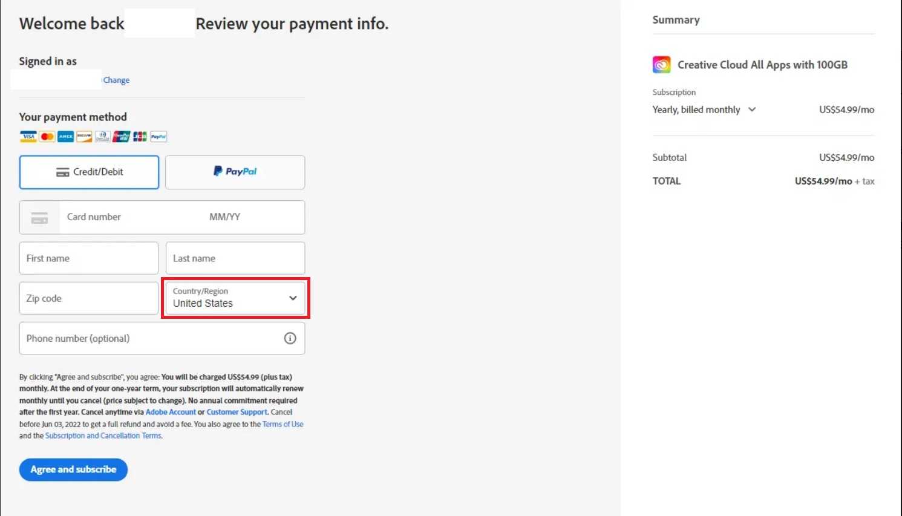This screenshot has width=902, height=516.
Task: Open the Customer Support link
Action: point(237,412)
